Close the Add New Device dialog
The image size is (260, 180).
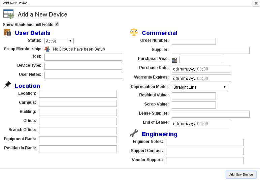click(x=256, y=3)
